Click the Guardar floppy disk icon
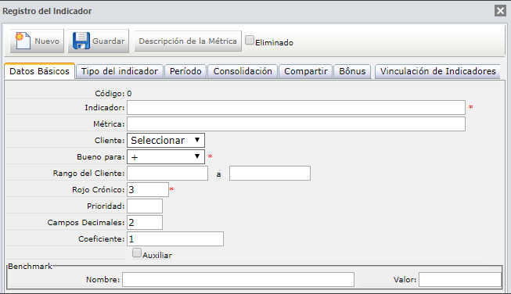Viewport: 511px width, 294px height. coord(81,41)
